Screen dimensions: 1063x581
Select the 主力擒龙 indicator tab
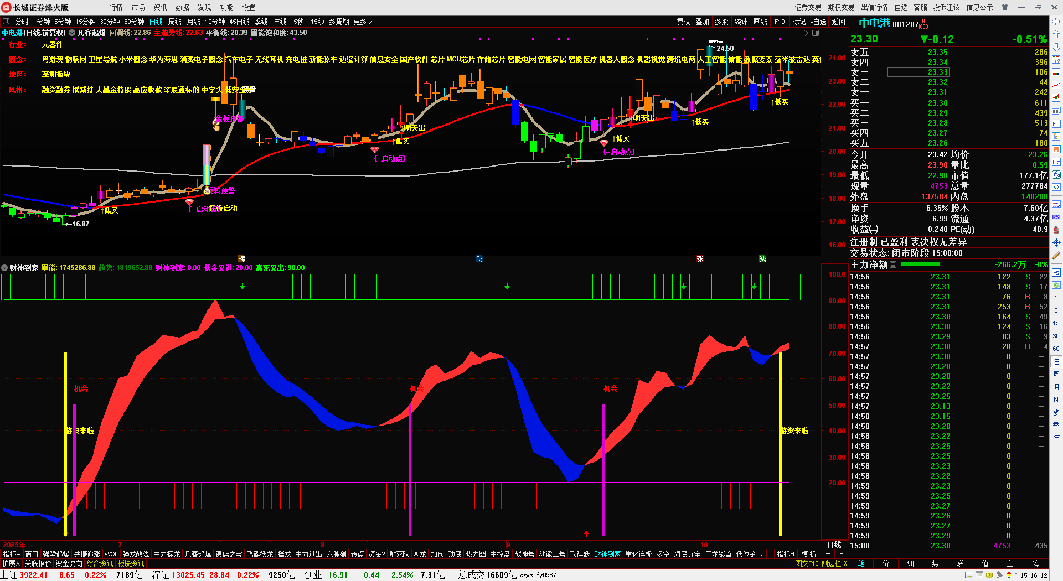[x=167, y=554]
